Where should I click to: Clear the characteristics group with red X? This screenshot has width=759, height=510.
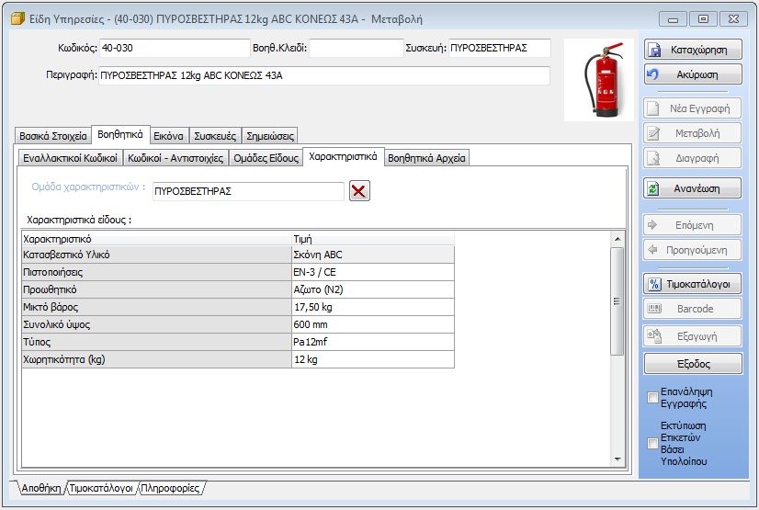(359, 191)
